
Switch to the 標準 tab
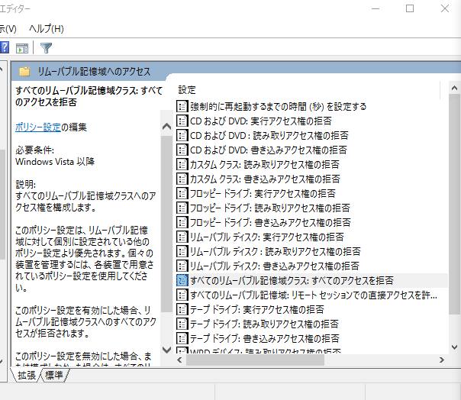54,375
